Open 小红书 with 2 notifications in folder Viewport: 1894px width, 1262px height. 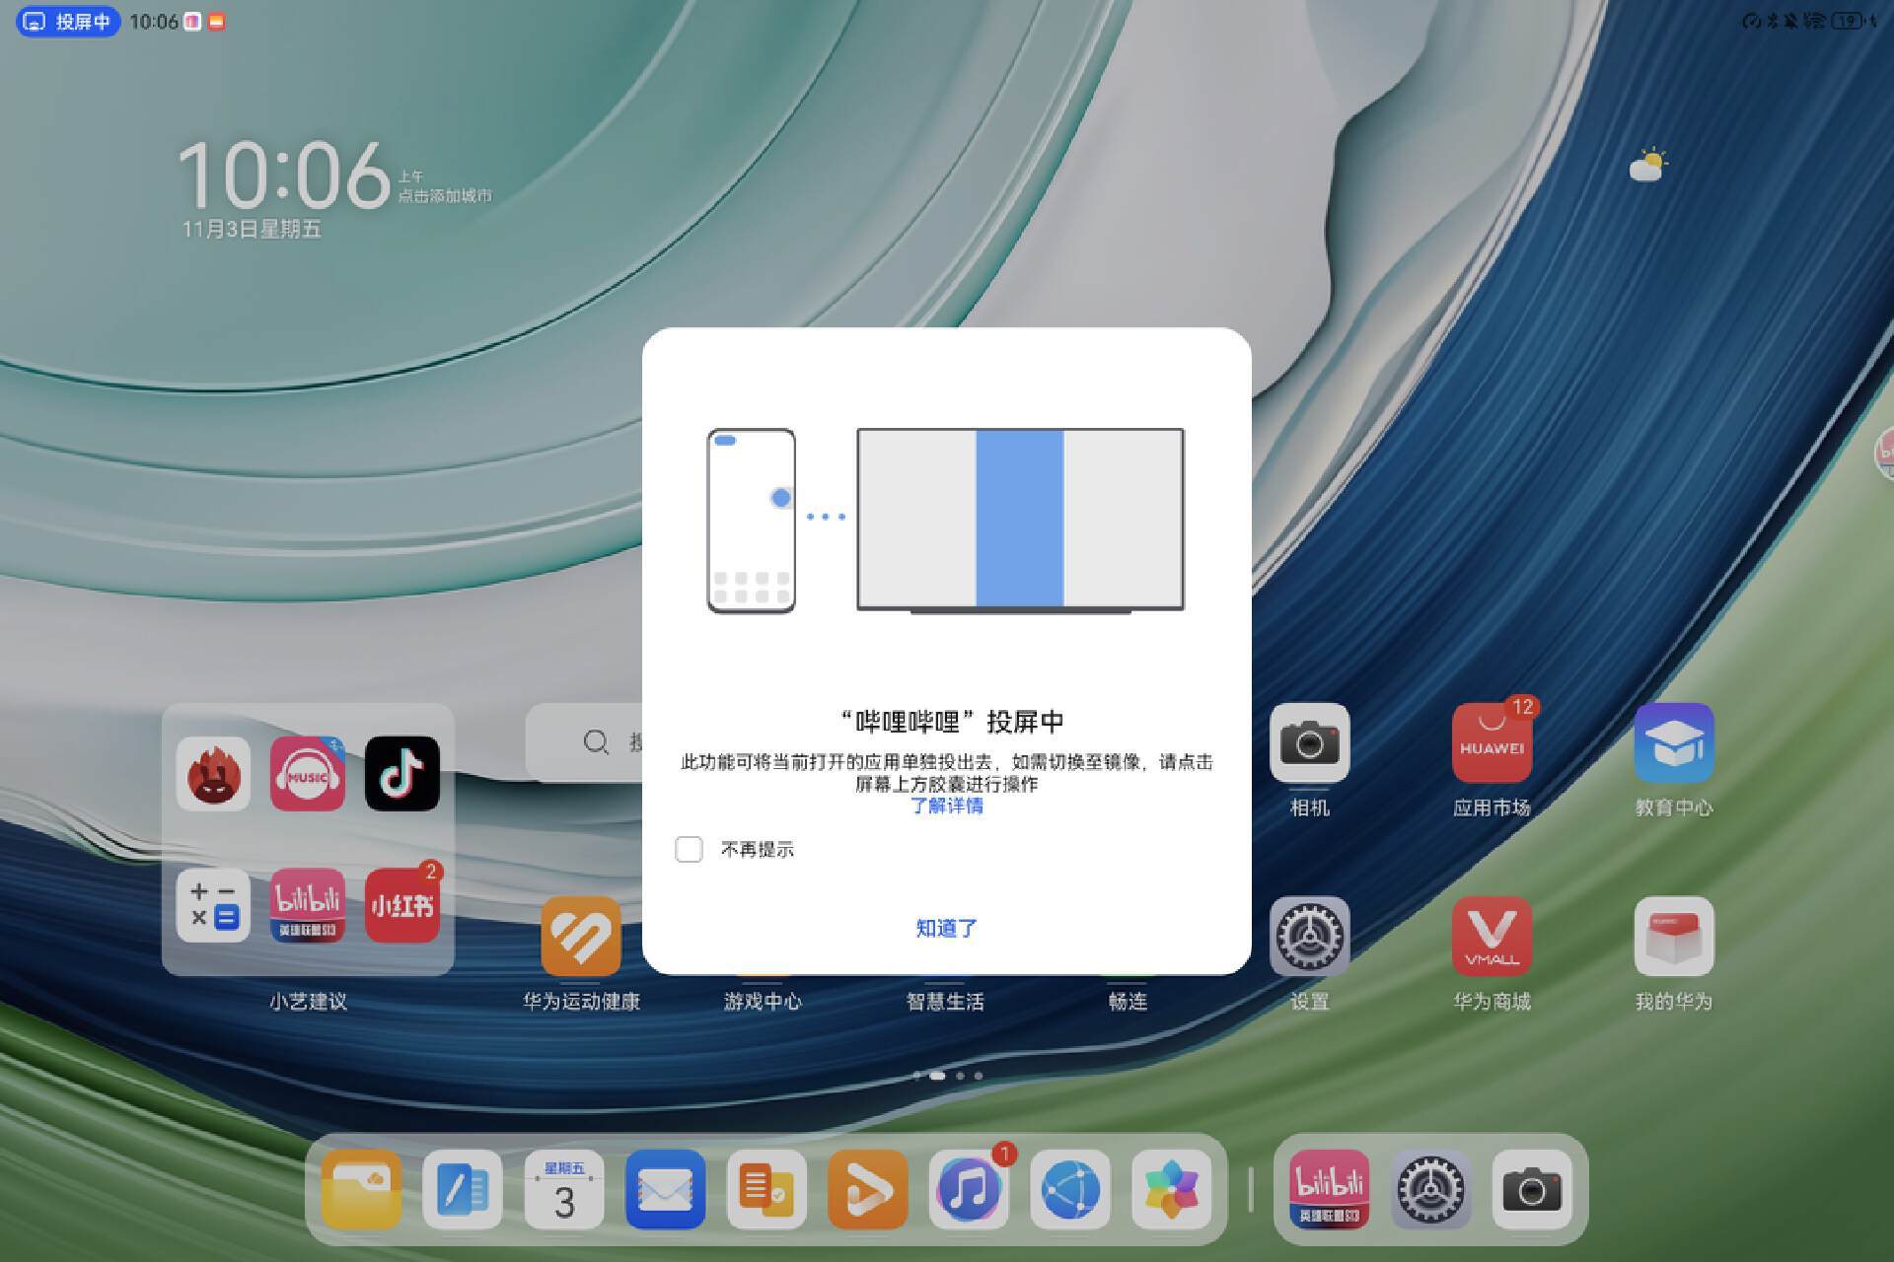click(x=402, y=907)
